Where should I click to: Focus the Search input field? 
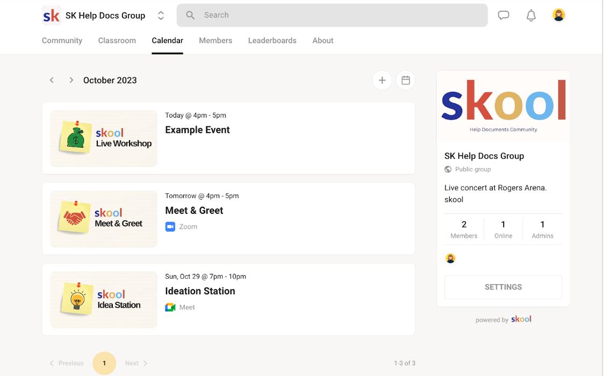[x=332, y=16]
